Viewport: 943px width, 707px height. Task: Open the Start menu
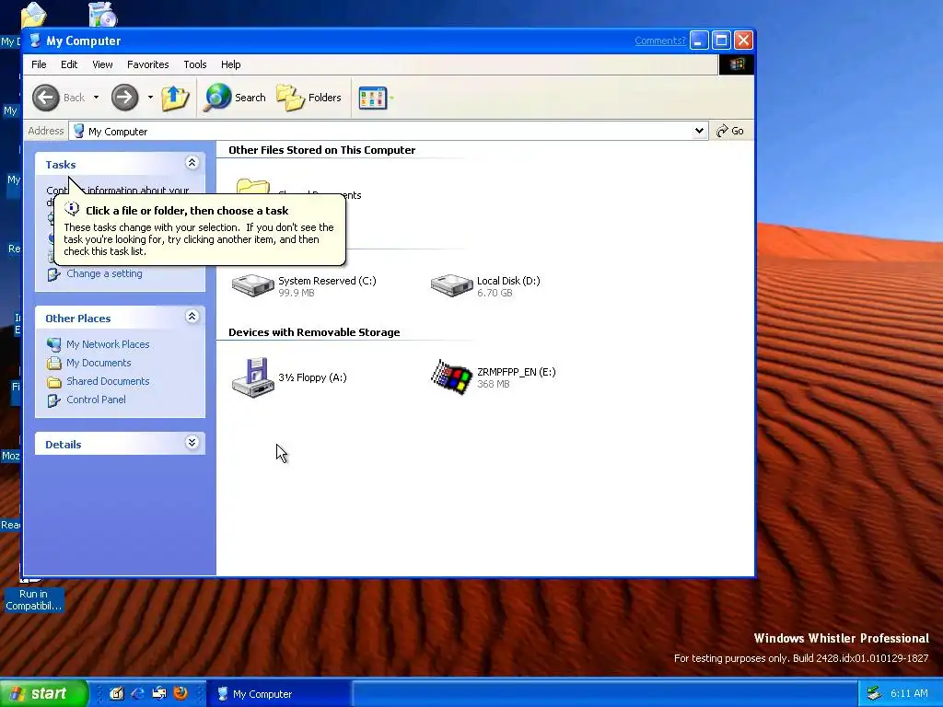pyautogui.click(x=43, y=693)
